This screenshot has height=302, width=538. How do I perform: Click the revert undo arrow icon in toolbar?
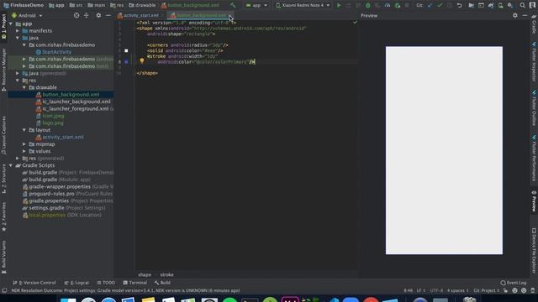pyautogui.click(x=460, y=5)
